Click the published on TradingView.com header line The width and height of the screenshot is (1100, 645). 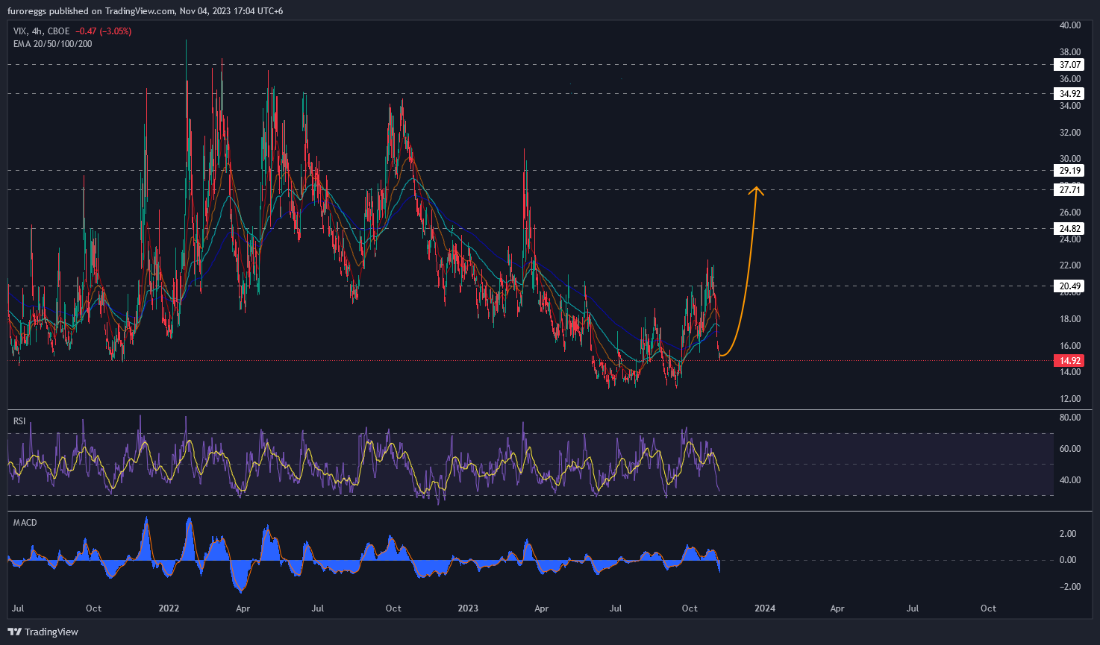click(x=145, y=10)
